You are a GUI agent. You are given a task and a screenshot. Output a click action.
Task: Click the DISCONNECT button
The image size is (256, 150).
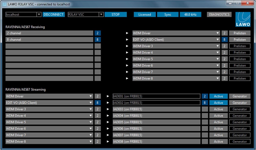point(53,14)
